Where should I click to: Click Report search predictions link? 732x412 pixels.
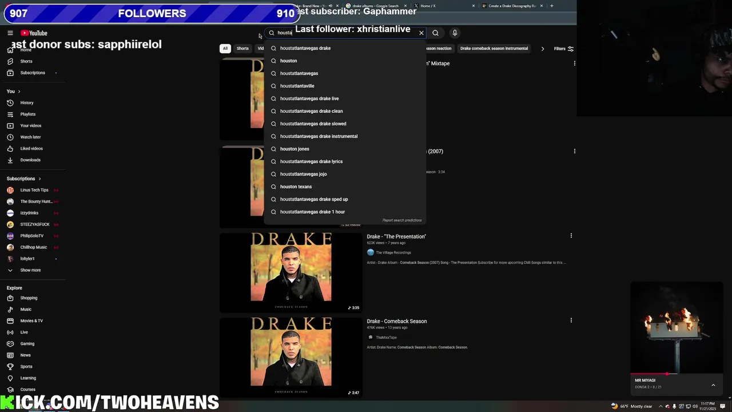click(x=402, y=220)
